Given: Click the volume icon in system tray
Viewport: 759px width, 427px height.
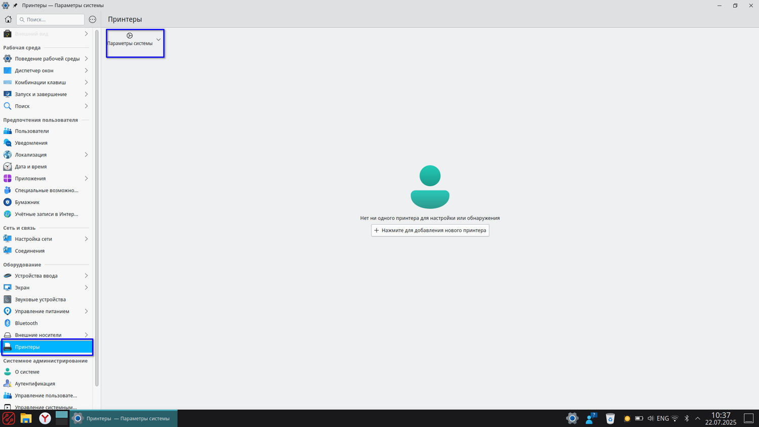Looking at the screenshot, I should click(x=651, y=418).
